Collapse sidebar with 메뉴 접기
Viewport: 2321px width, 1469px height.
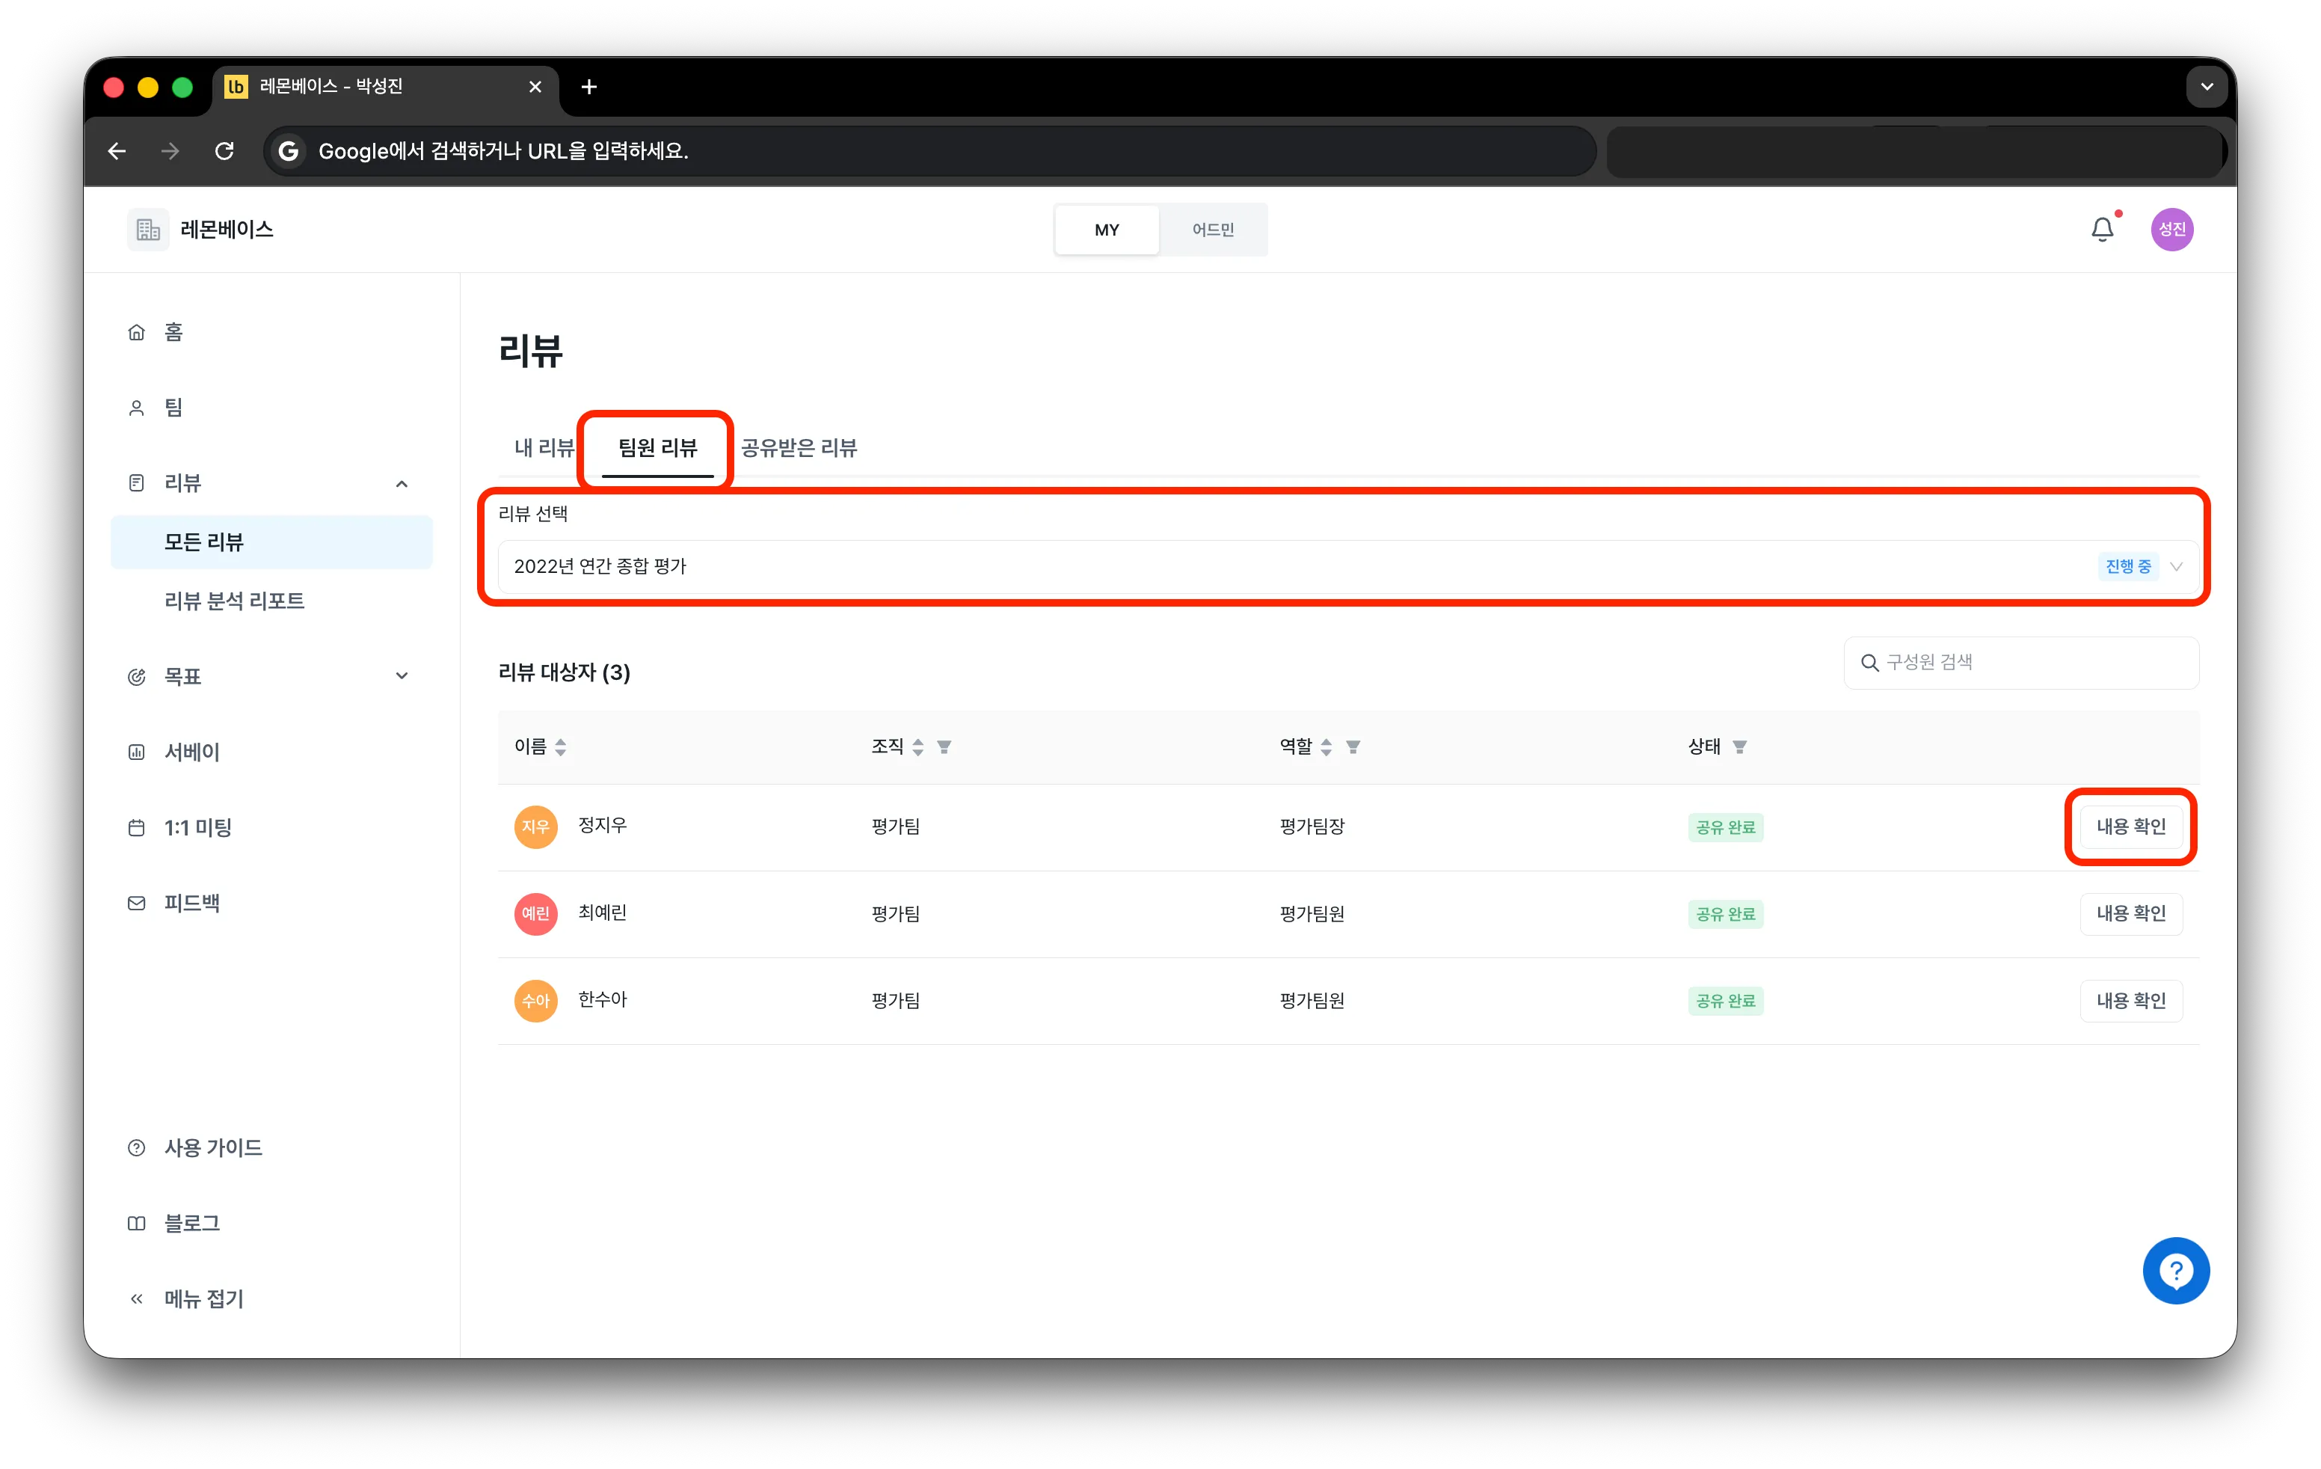click(x=203, y=1299)
